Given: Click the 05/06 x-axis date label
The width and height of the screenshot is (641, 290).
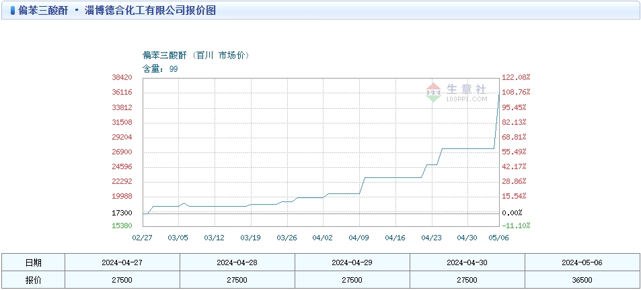Looking at the screenshot, I should 500,238.
